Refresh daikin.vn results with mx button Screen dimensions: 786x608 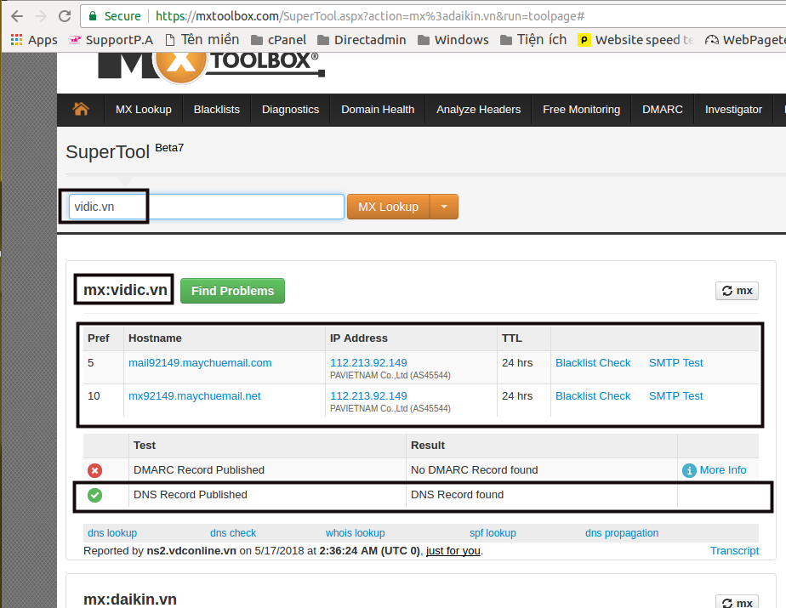point(737,602)
